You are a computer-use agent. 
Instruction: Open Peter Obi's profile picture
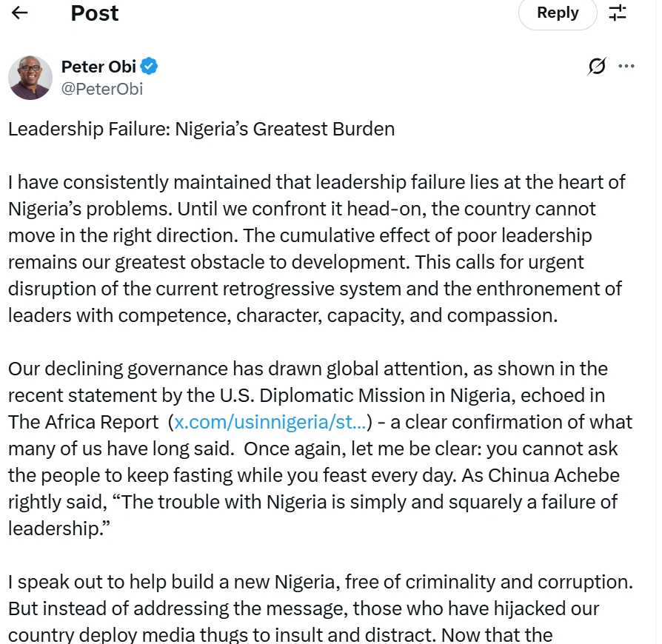(30, 77)
